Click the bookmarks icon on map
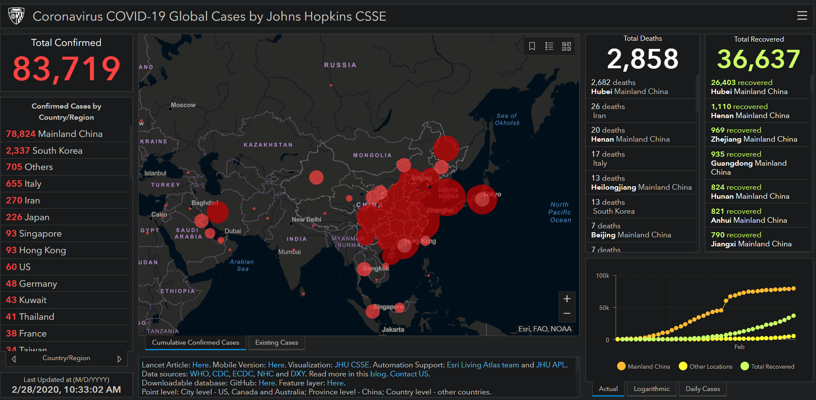 [x=532, y=46]
